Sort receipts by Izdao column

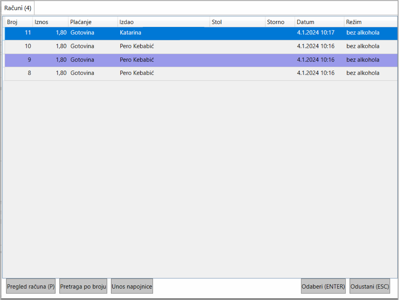163,22
